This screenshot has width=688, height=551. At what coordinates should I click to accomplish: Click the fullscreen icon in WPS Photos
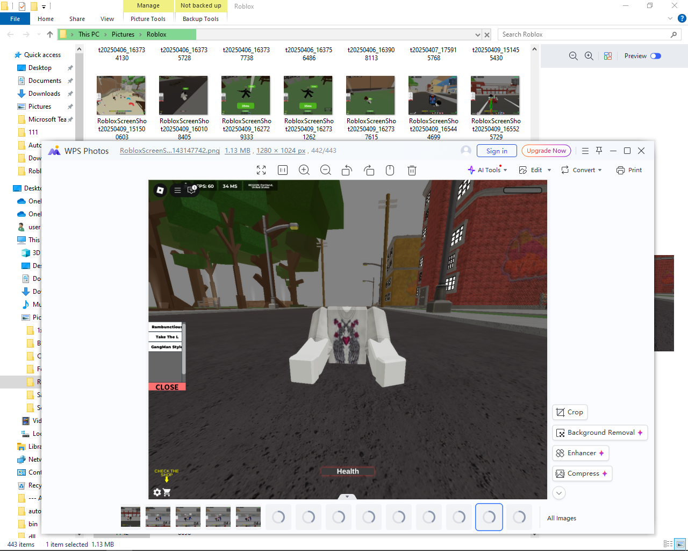pyautogui.click(x=261, y=170)
